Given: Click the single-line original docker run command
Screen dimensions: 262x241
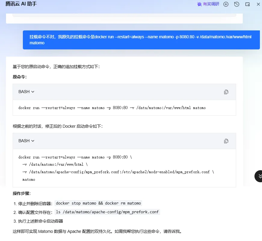Looking at the screenshot, I should click(112, 108).
